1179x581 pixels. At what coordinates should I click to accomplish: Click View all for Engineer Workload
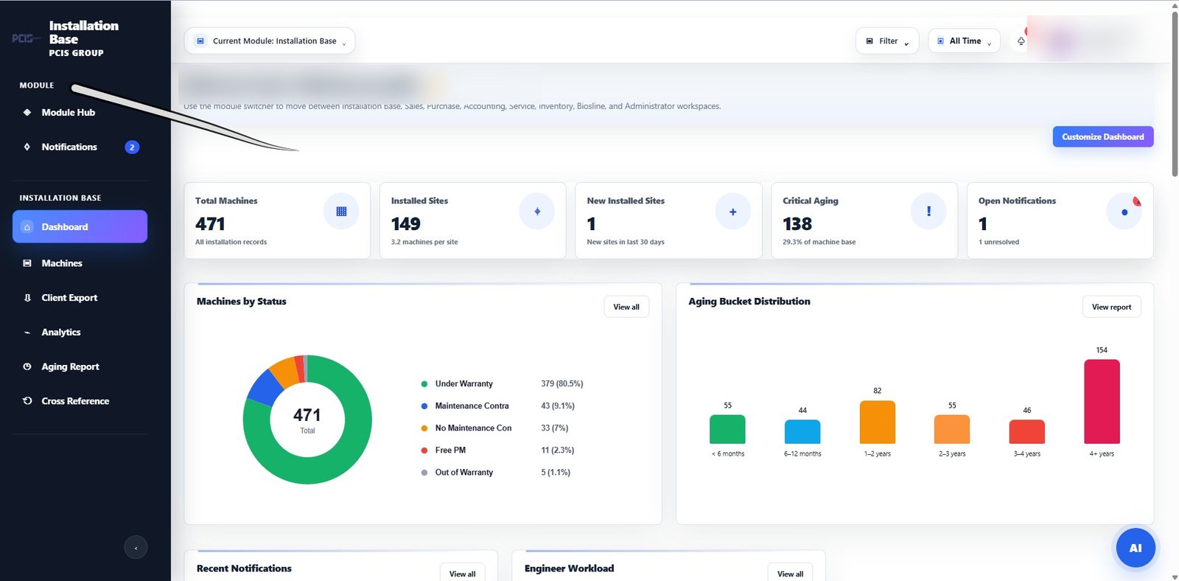[790, 574]
